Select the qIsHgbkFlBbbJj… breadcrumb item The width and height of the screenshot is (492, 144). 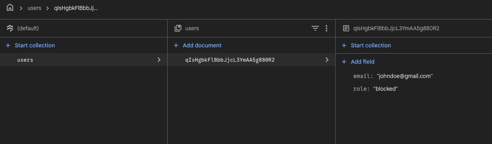76,8
